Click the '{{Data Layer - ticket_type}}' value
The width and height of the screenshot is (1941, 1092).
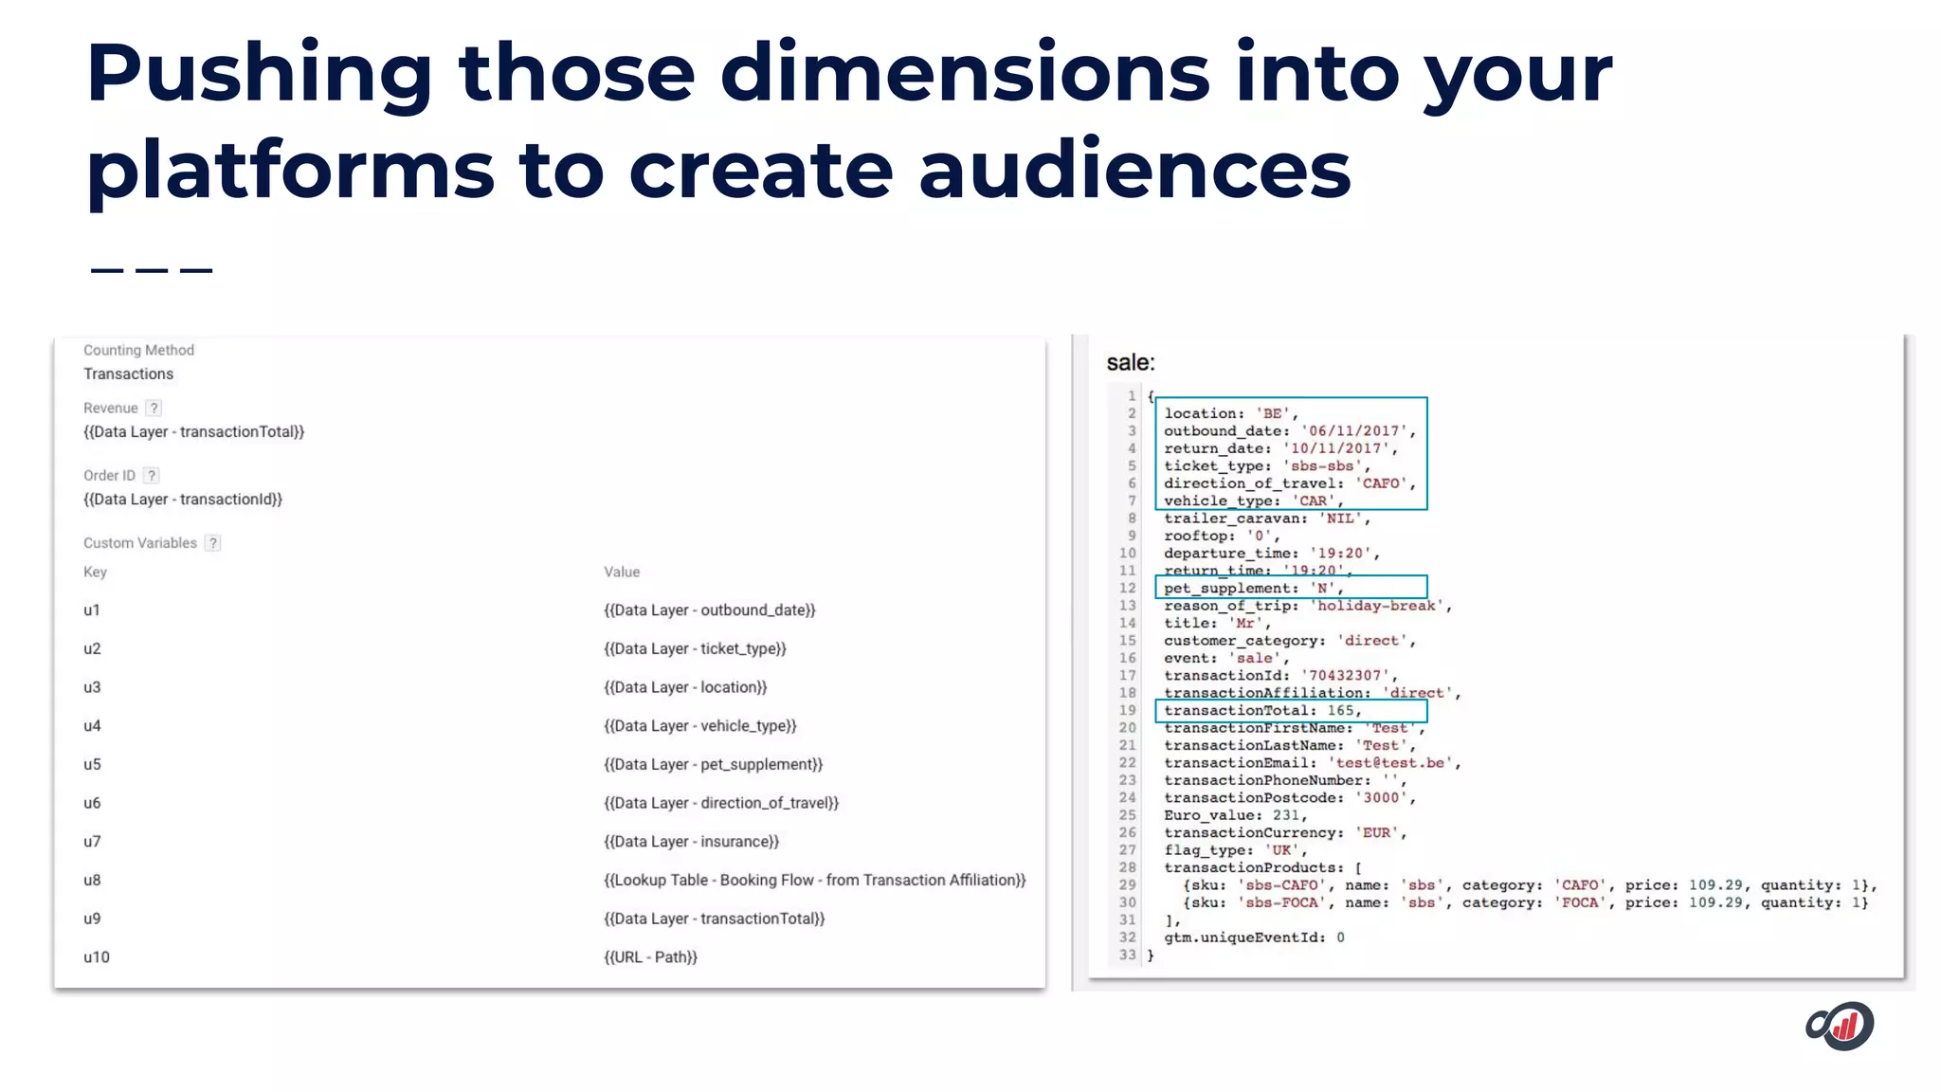coord(696,649)
